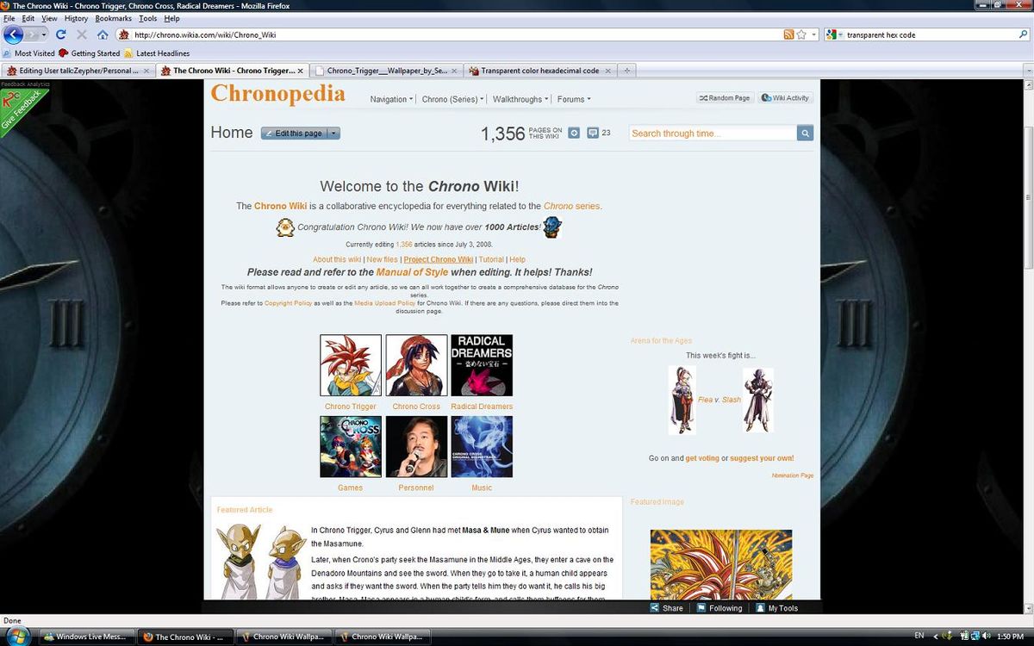Click the Firefox Home icon
Screen dimensions: 1034x646
(102, 34)
